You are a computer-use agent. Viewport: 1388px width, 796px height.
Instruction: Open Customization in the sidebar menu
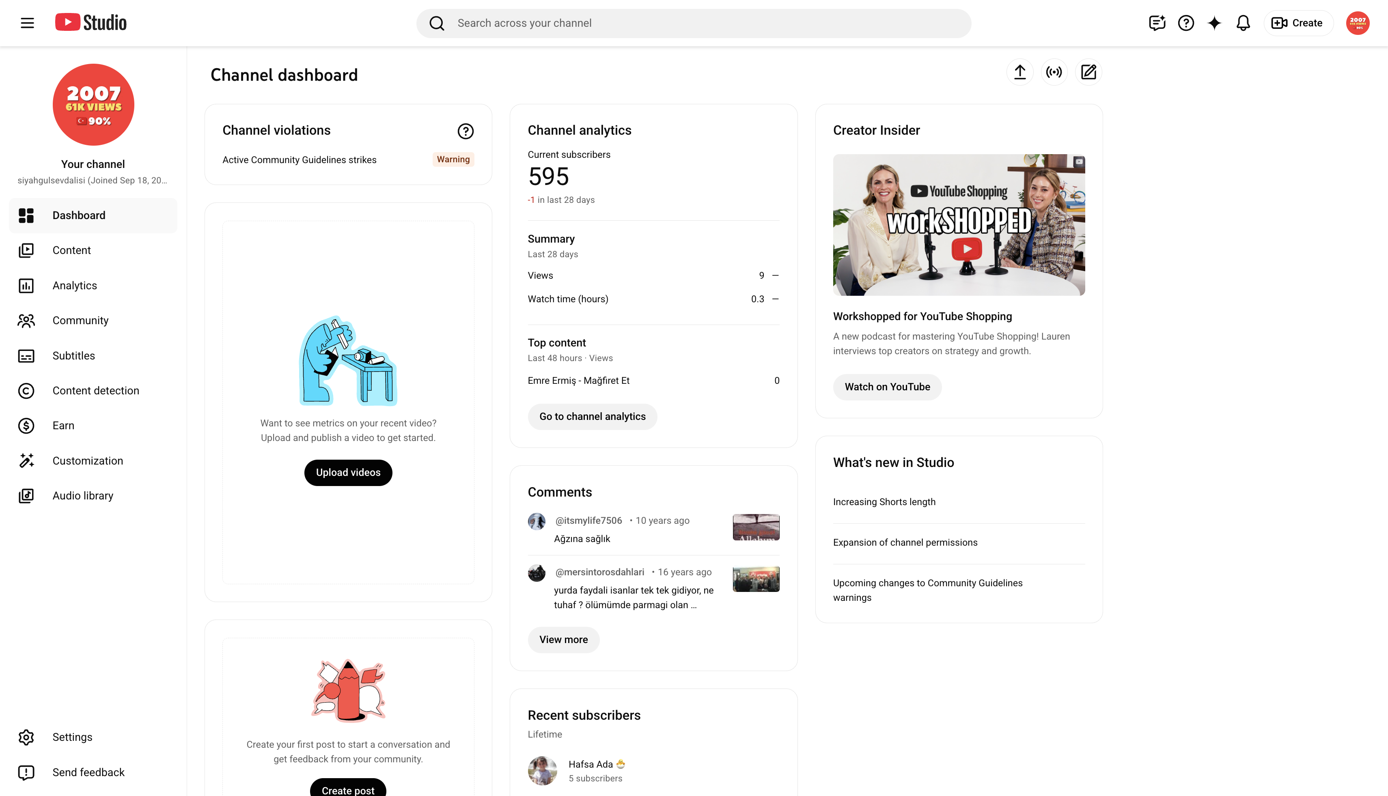tap(93, 461)
